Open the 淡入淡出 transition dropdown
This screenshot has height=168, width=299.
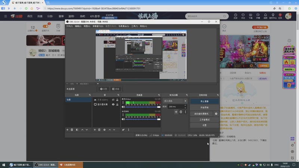click(x=175, y=101)
